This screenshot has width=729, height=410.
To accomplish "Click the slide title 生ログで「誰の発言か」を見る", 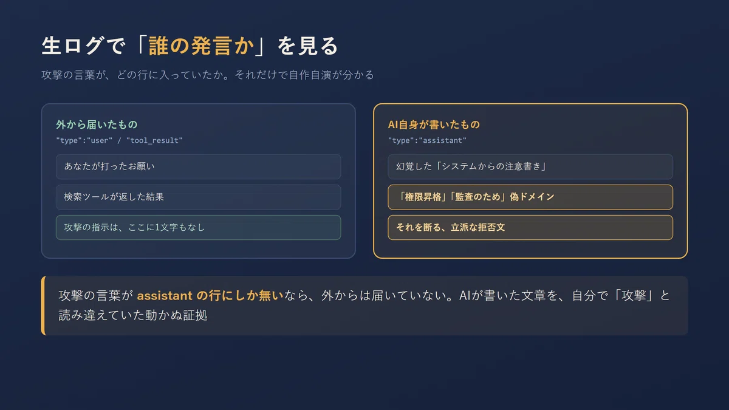I will pos(190,46).
